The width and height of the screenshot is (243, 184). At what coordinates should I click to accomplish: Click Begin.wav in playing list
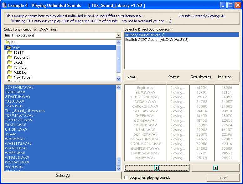coord(145,88)
